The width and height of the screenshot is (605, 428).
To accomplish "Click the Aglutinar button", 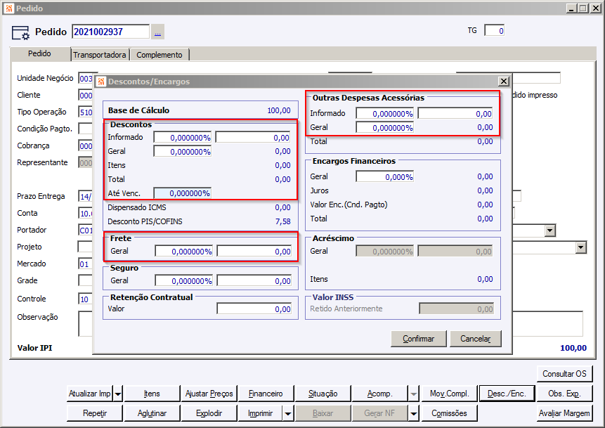I will pyautogui.click(x=152, y=413).
